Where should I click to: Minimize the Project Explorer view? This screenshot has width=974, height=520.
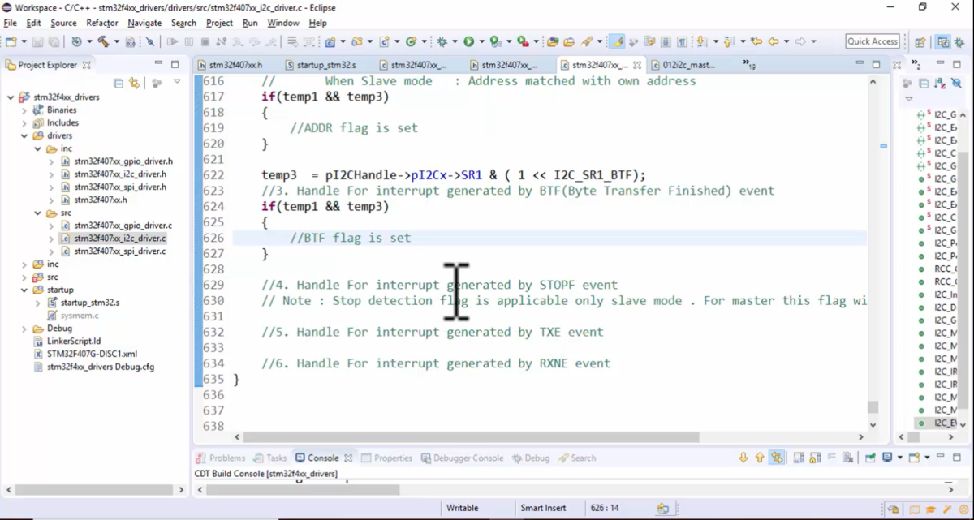(x=158, y=64)
